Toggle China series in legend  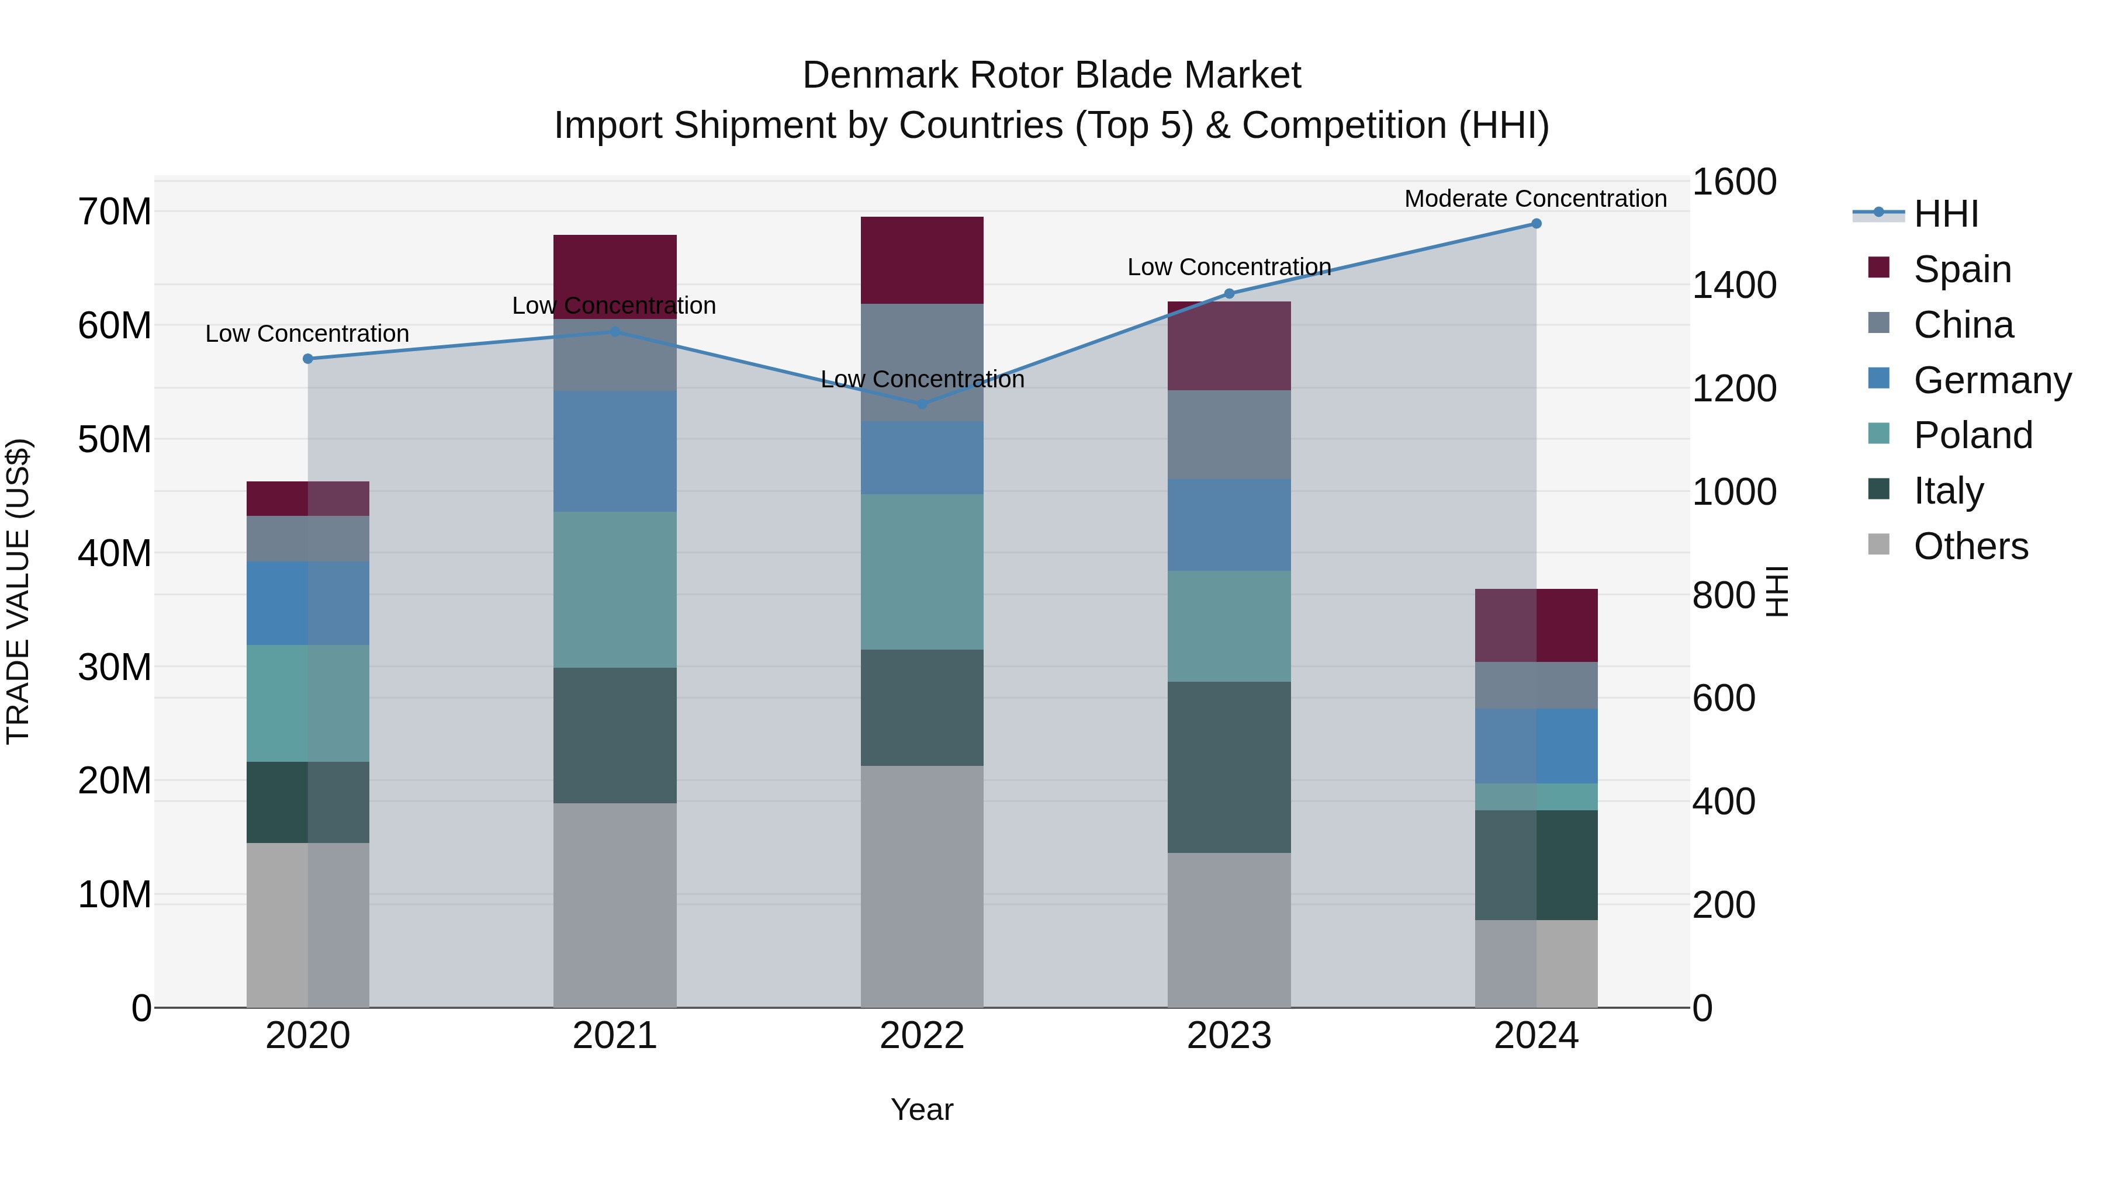tap(1940, 324)
